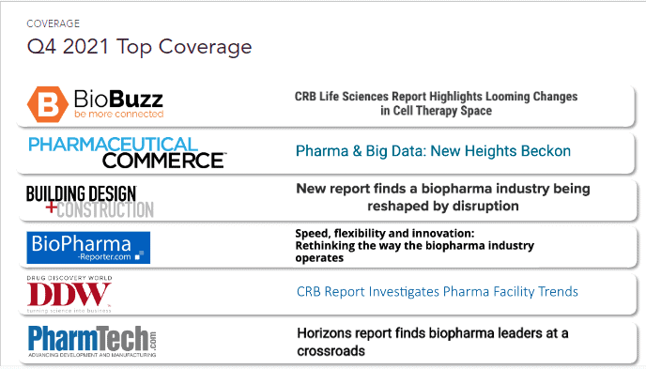
Task: Click 'Advancing Development and Manufacturing' tagline
Action: pos(92,355)
